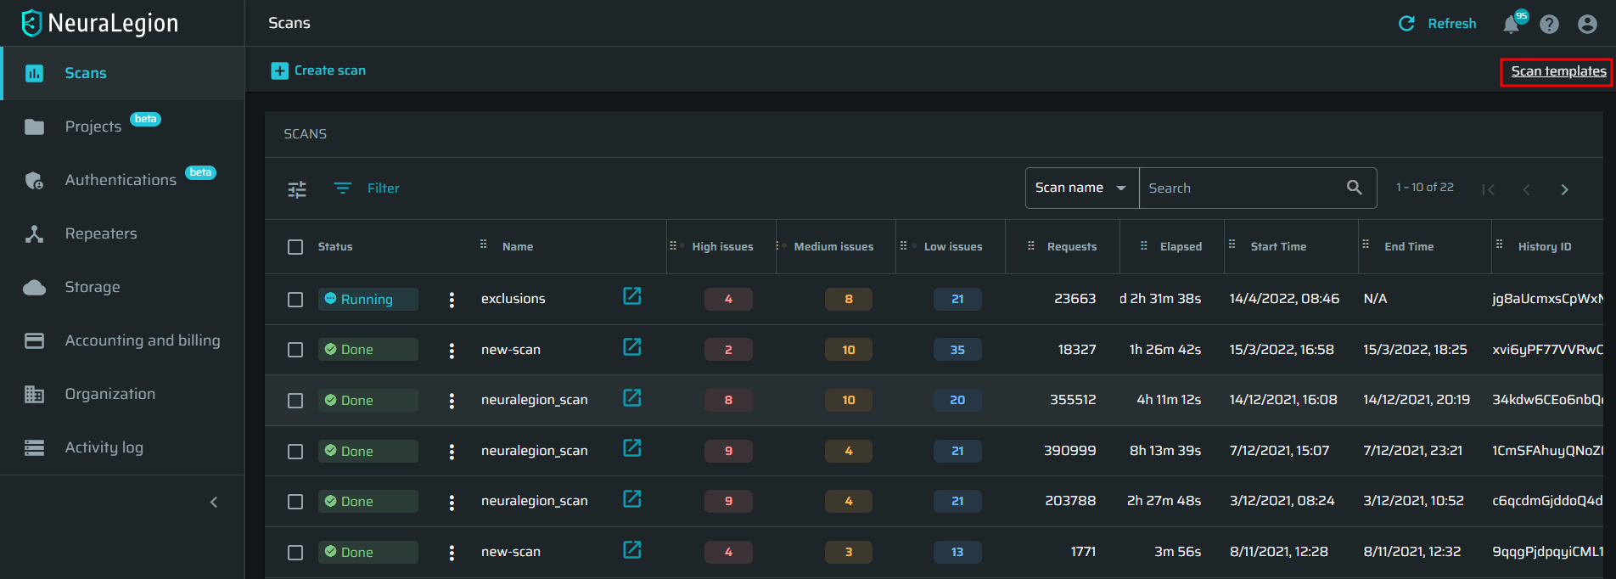The image size is (1616, 579).
Task: Open more options for scan with 1771 requests
Action: click(x=452, y=553)
